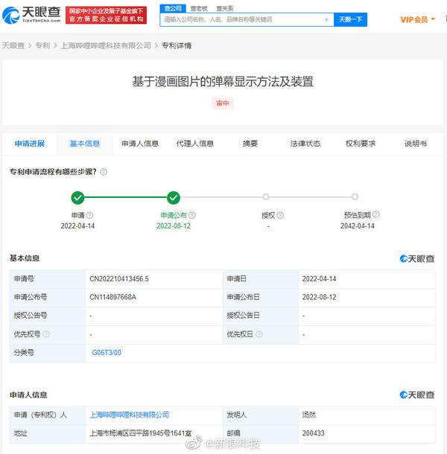Open applicant link 上海哔哩哔哩科技有限公司
Viewport: 447px width, 454px height.
130,415
